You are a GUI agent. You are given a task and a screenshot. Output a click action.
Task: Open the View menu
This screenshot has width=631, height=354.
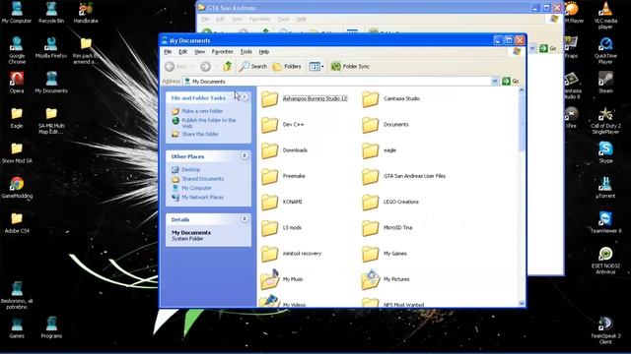[x=199, y=52]
